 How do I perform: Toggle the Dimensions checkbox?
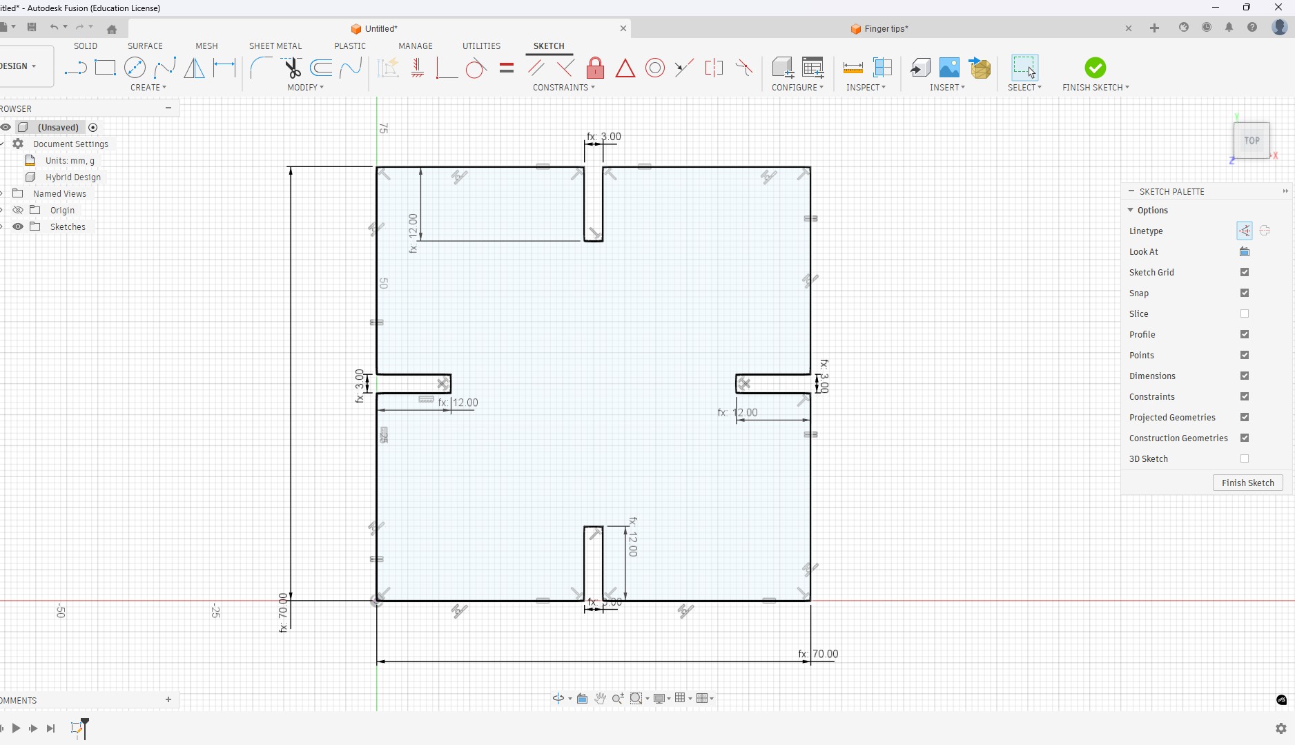pos(1245,376)
